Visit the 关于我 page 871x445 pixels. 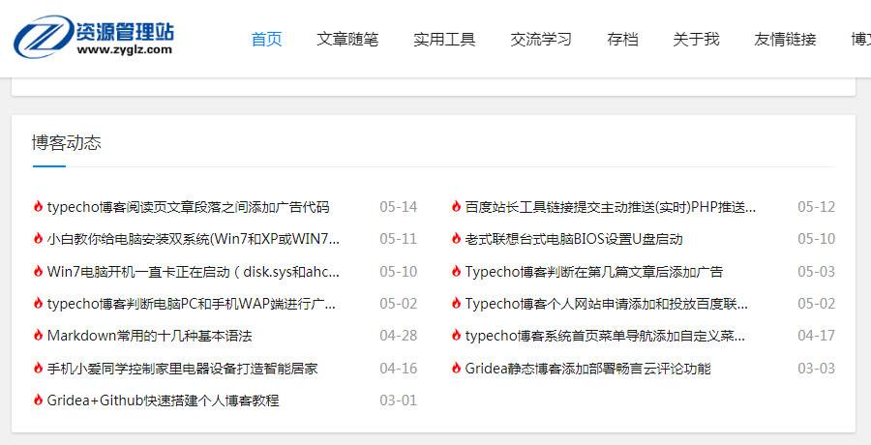coord(696,40)
